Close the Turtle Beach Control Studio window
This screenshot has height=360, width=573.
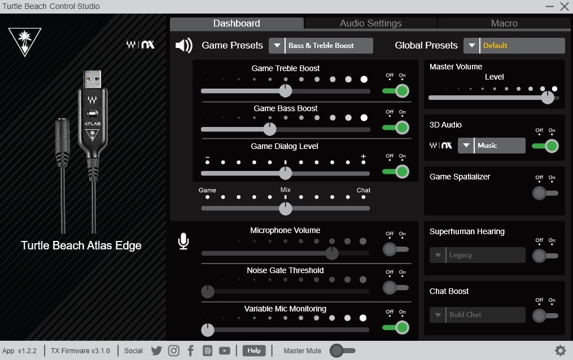tap(564, 6)
